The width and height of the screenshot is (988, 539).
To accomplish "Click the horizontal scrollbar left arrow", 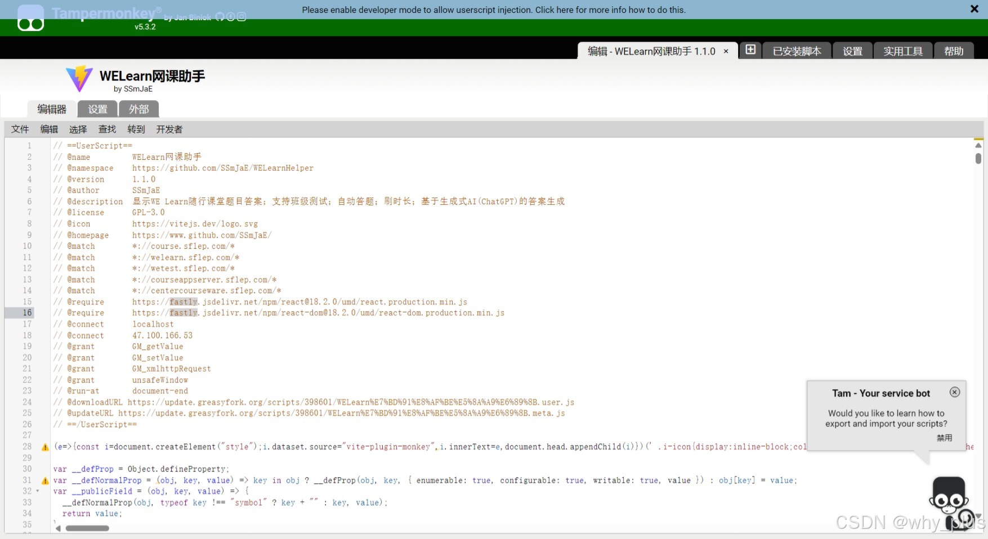I will click(58, 528).
